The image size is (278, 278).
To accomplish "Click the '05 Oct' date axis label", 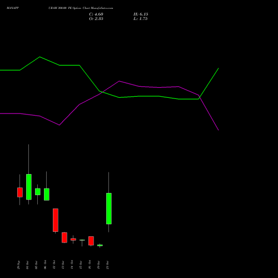I will [36, 265].
